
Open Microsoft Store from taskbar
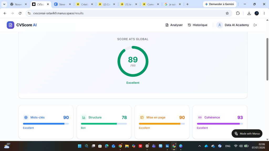tap(100, 146)
